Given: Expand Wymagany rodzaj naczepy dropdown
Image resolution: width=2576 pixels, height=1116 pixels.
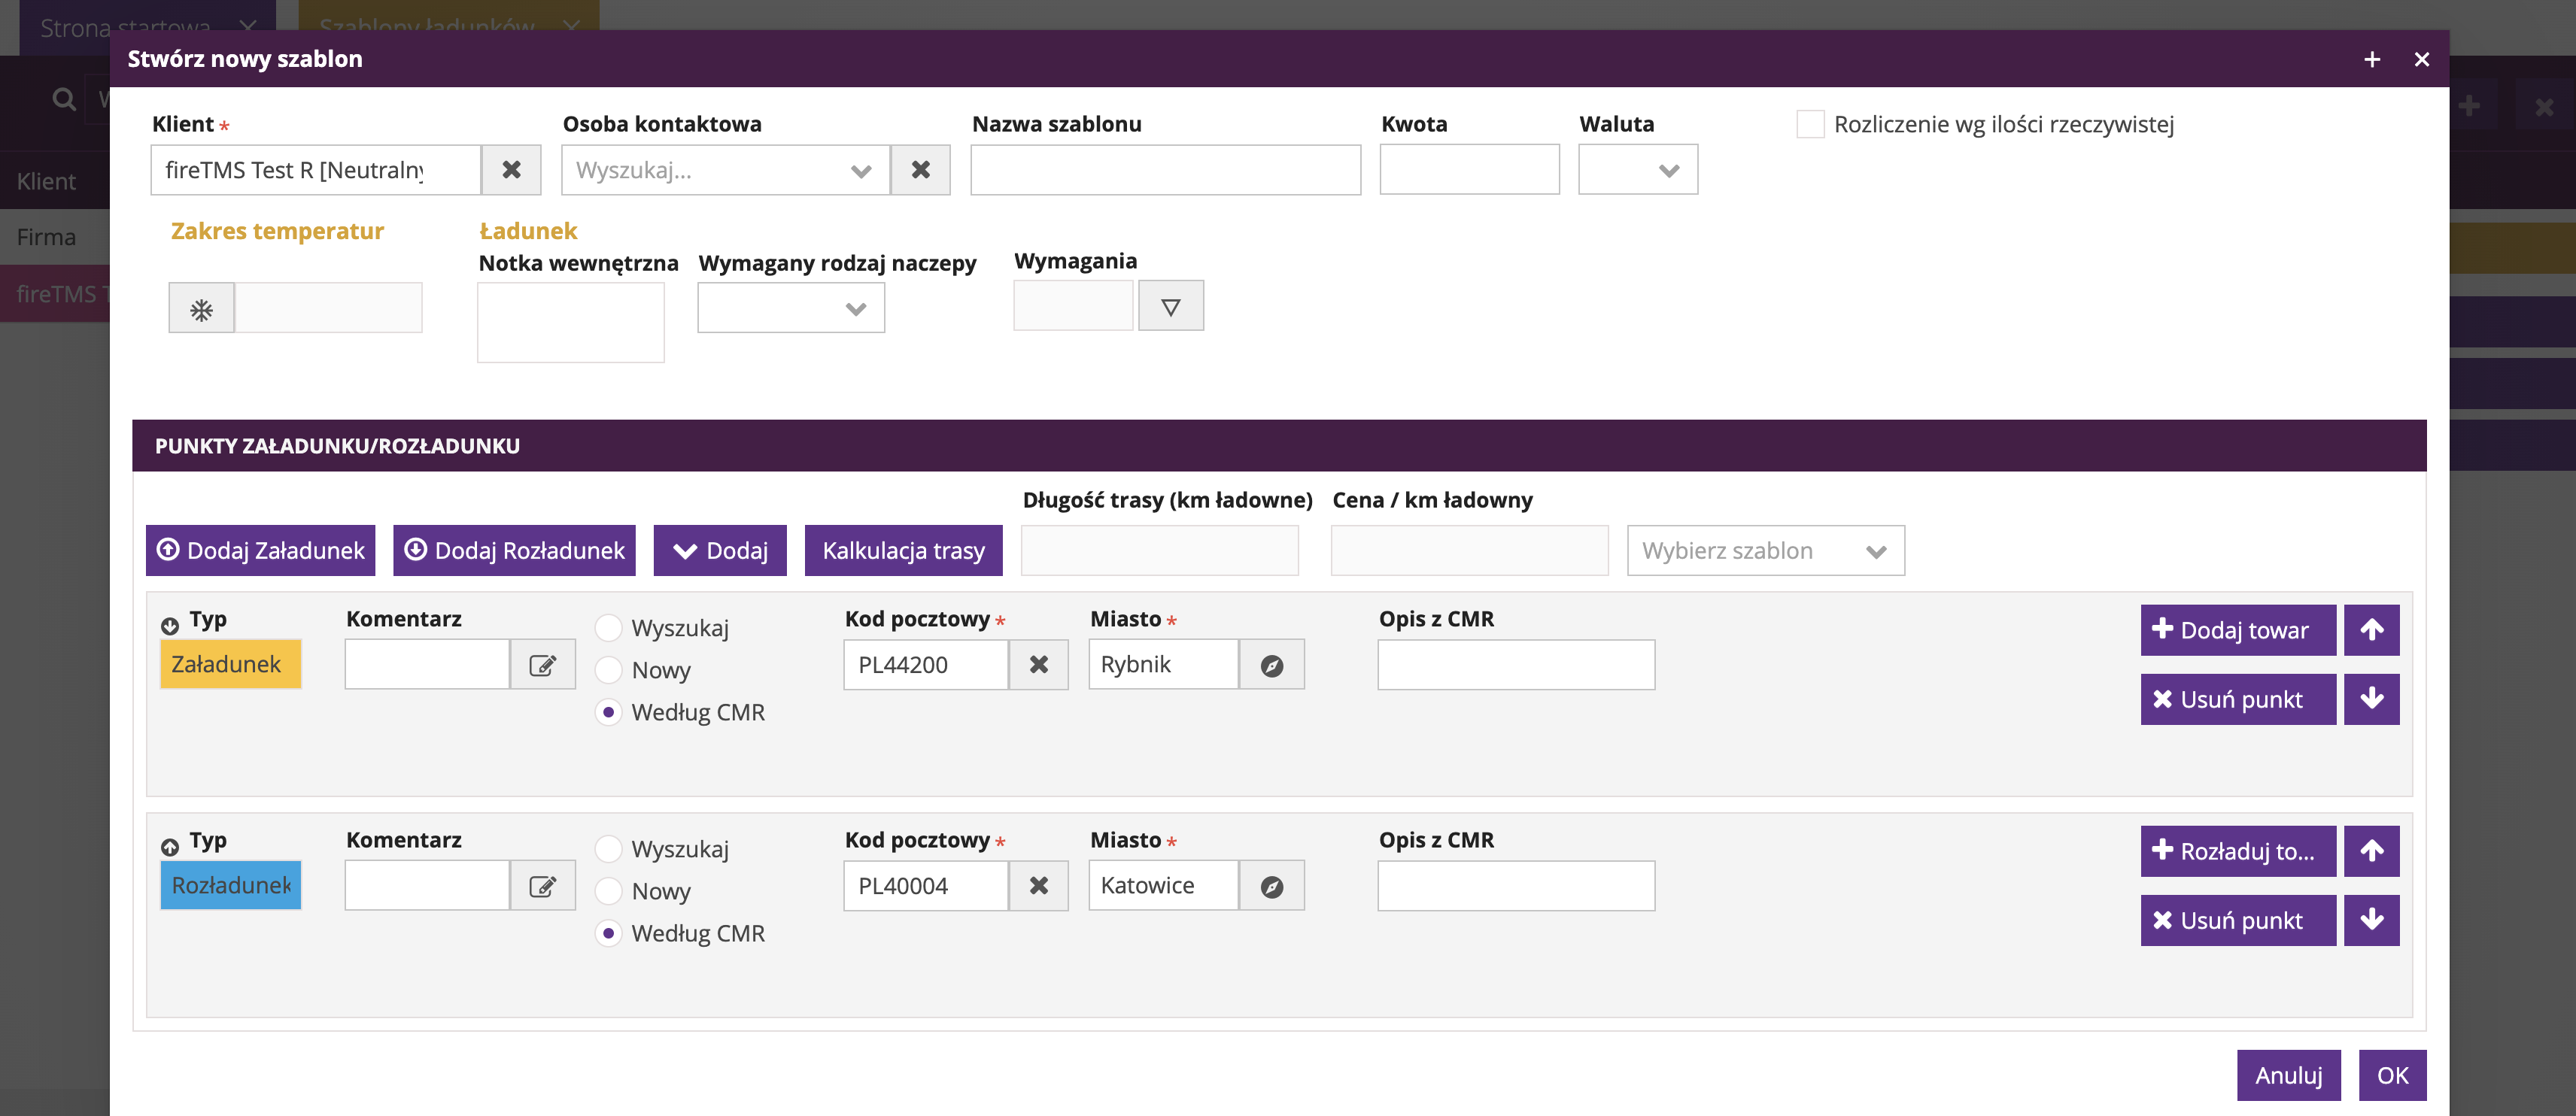Looking at the screenshot, I should pos(790,309).
